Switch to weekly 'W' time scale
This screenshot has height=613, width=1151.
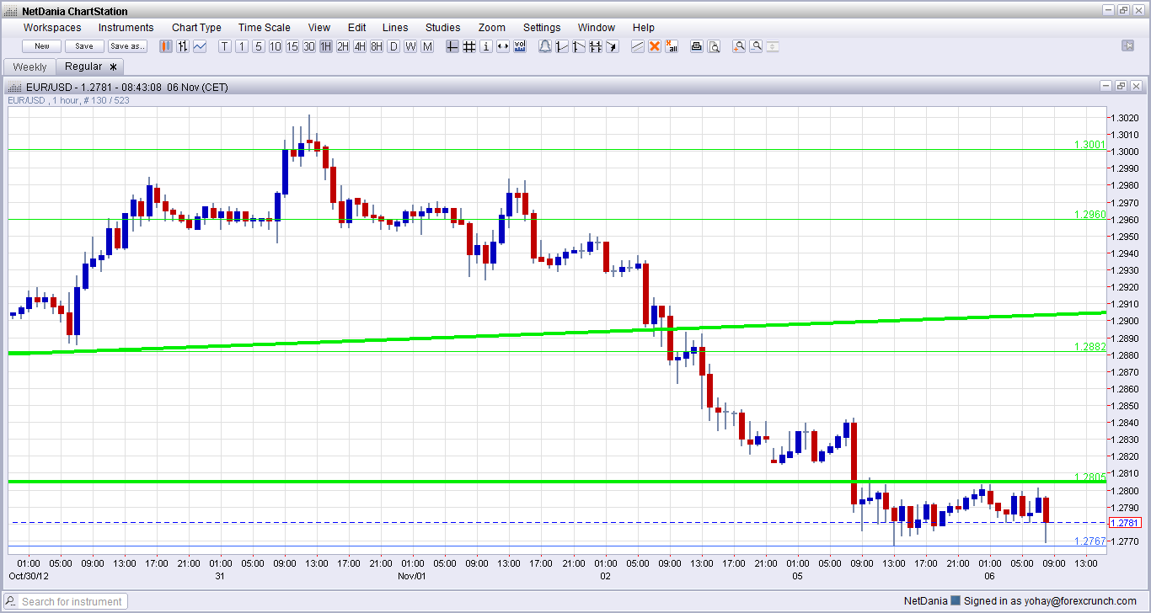click(x=410, y=46)
